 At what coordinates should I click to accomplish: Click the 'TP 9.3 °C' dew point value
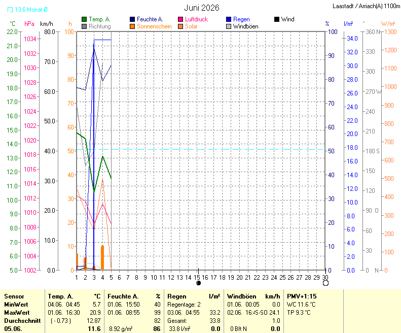pos(299,313)
